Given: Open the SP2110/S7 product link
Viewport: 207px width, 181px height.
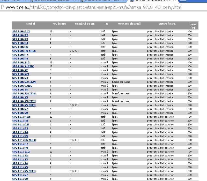Looking at the screenshot, I should (x=20, y=109).
